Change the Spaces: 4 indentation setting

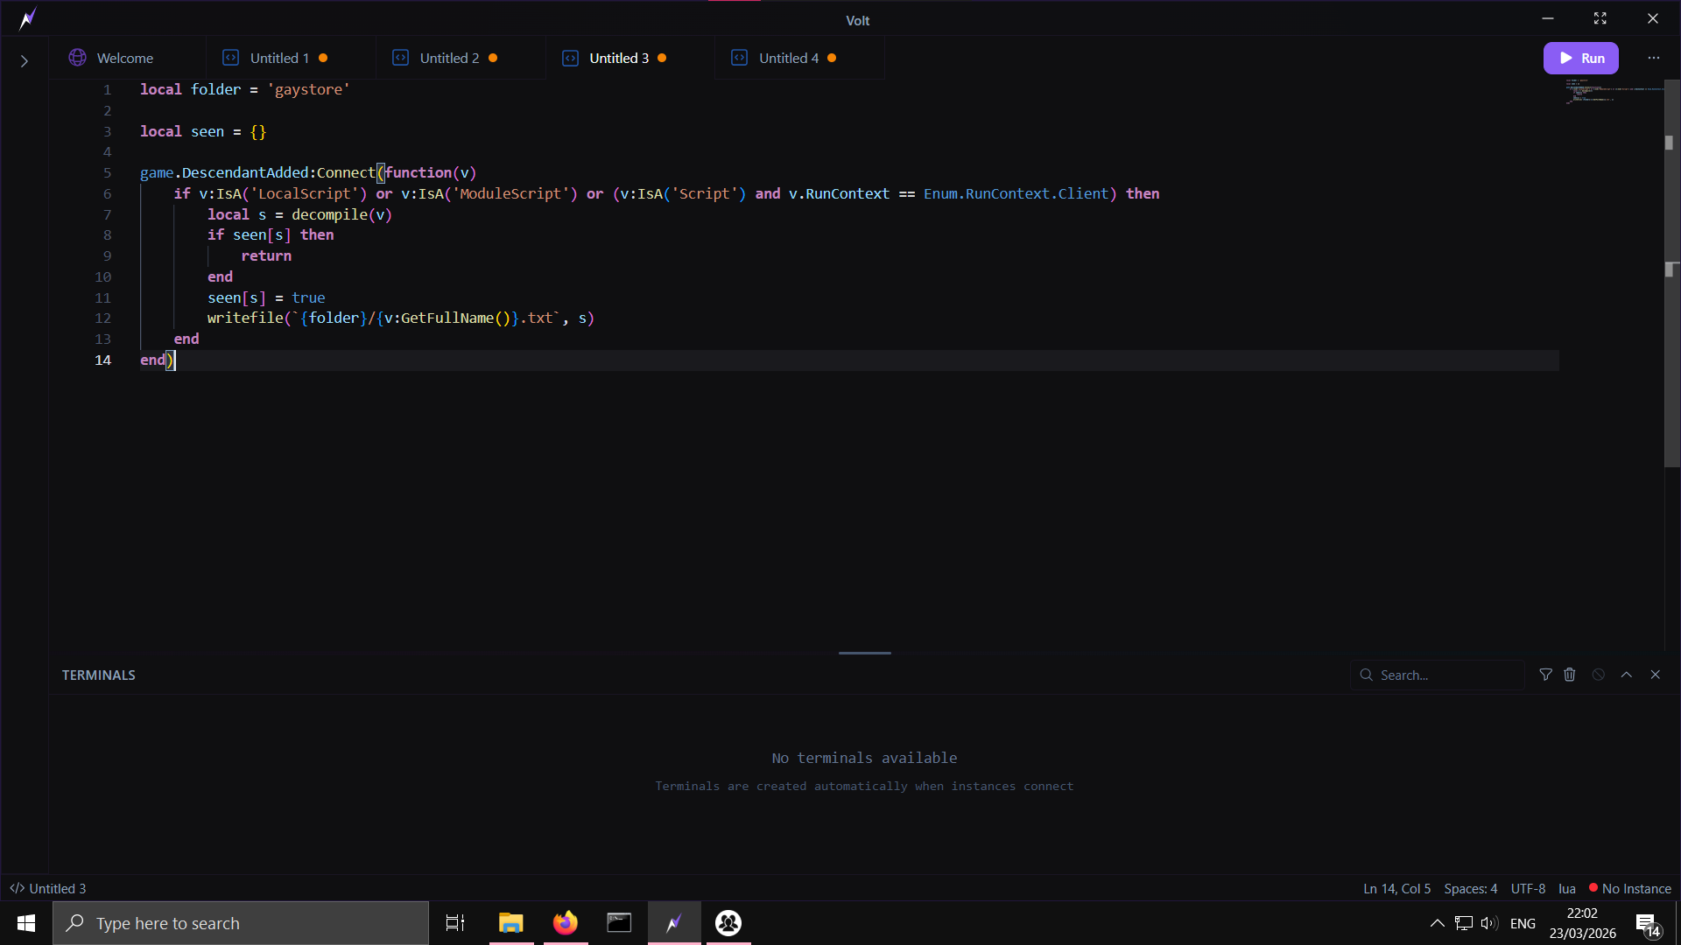[1470, 888]
